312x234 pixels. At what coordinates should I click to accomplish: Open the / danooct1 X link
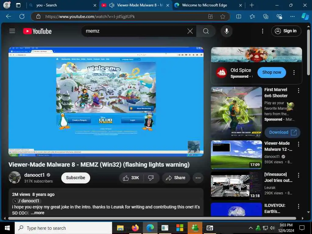[x=27, y=201]
